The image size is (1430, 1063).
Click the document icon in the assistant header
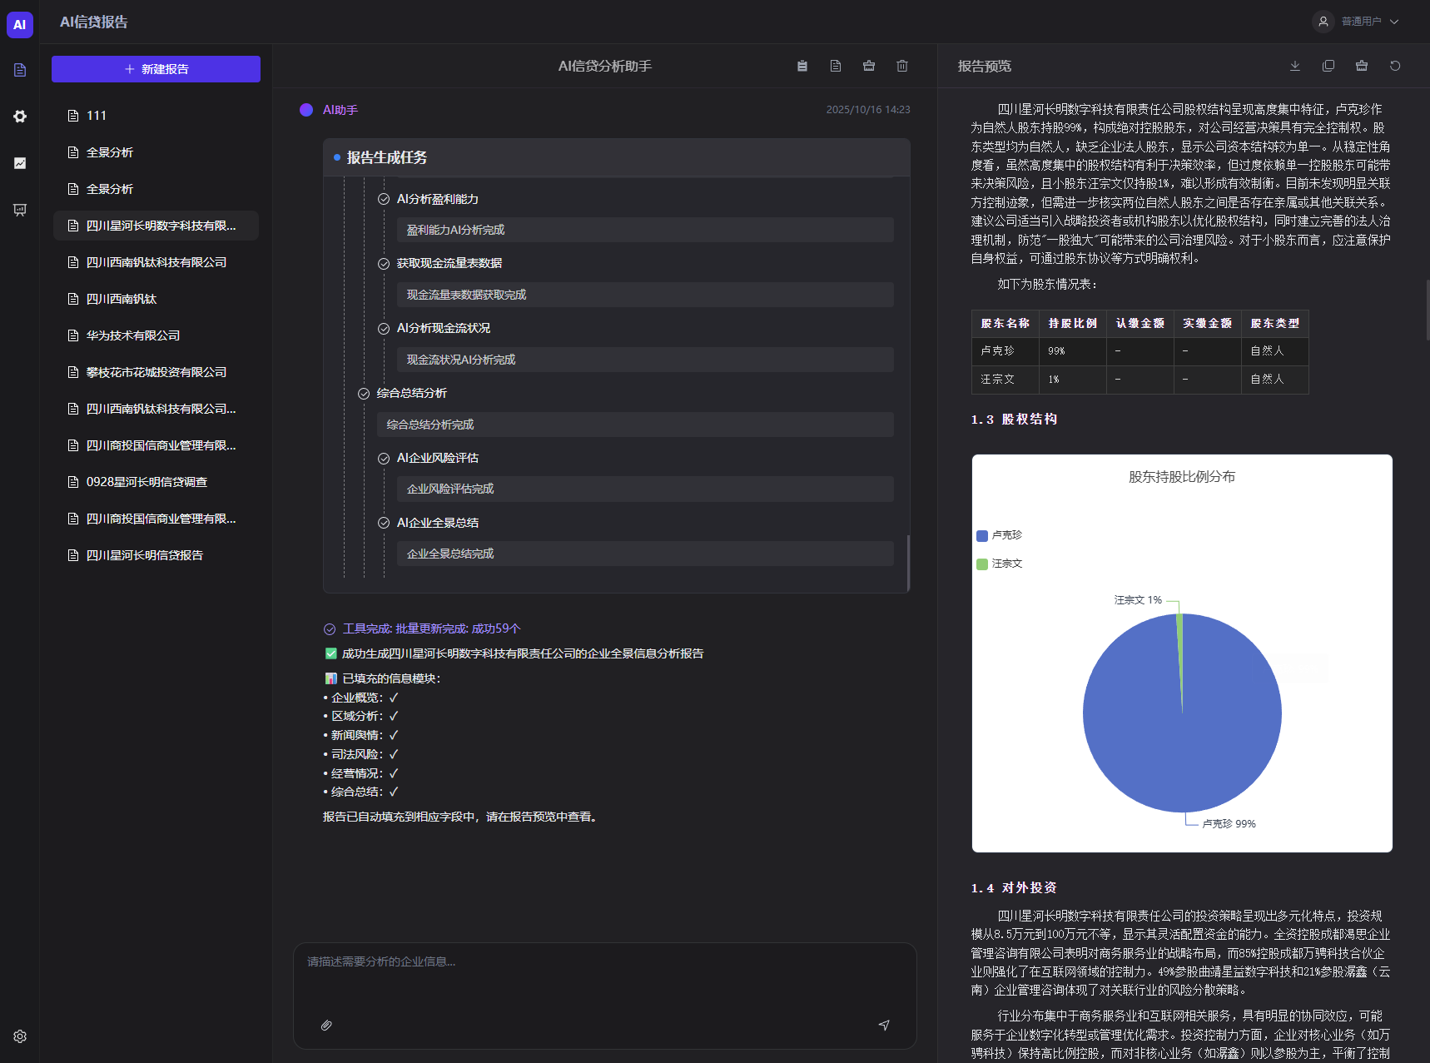[x=836, y=66]
